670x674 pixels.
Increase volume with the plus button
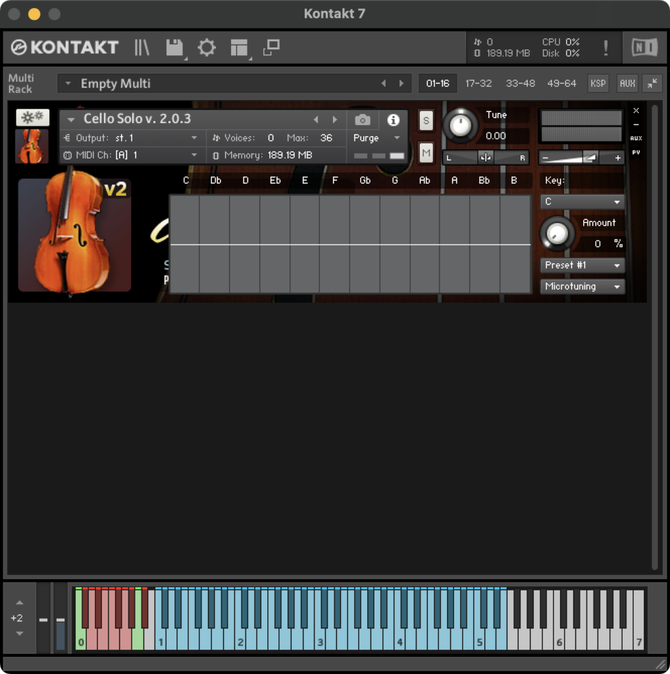(617, 158)
